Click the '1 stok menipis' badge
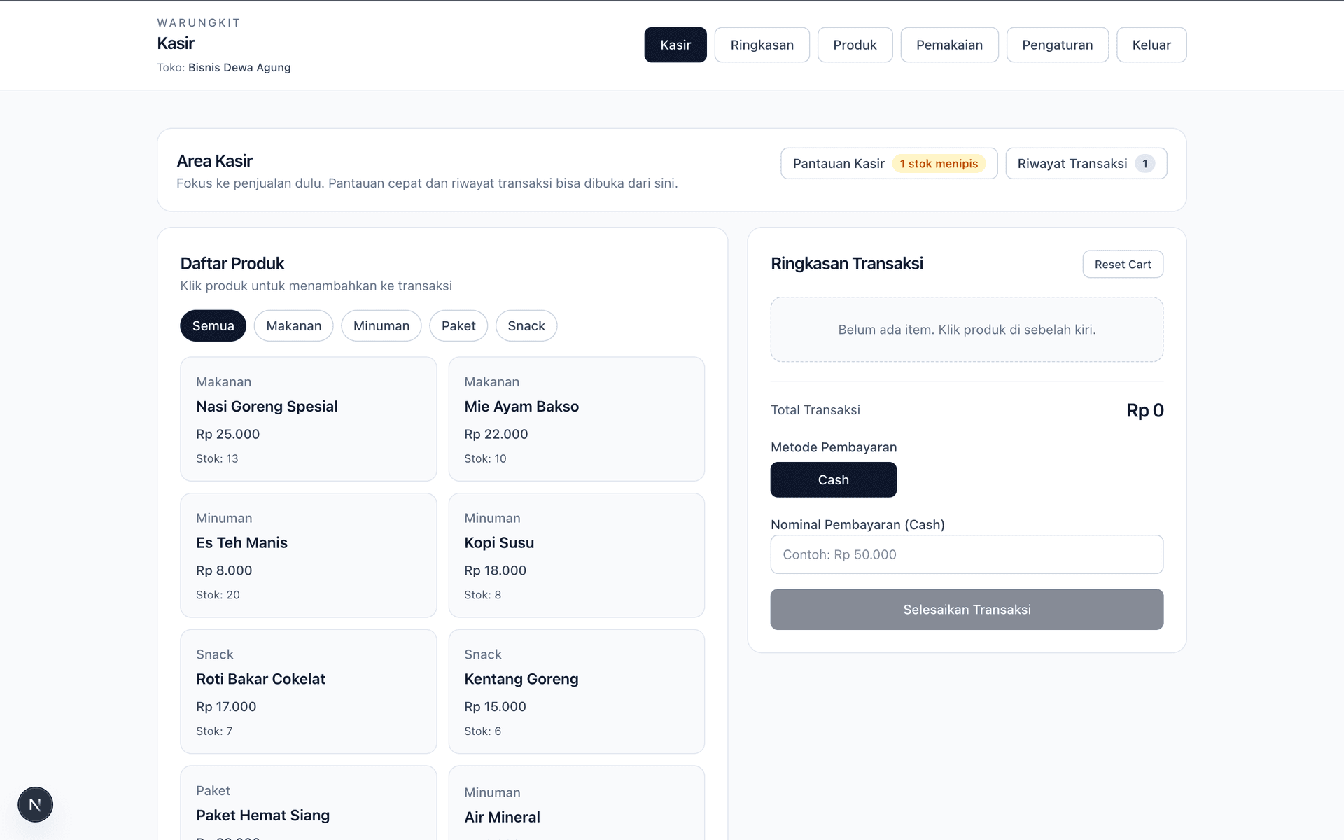The width and height of the screenshot is (1344, 840). click(939, 163)
